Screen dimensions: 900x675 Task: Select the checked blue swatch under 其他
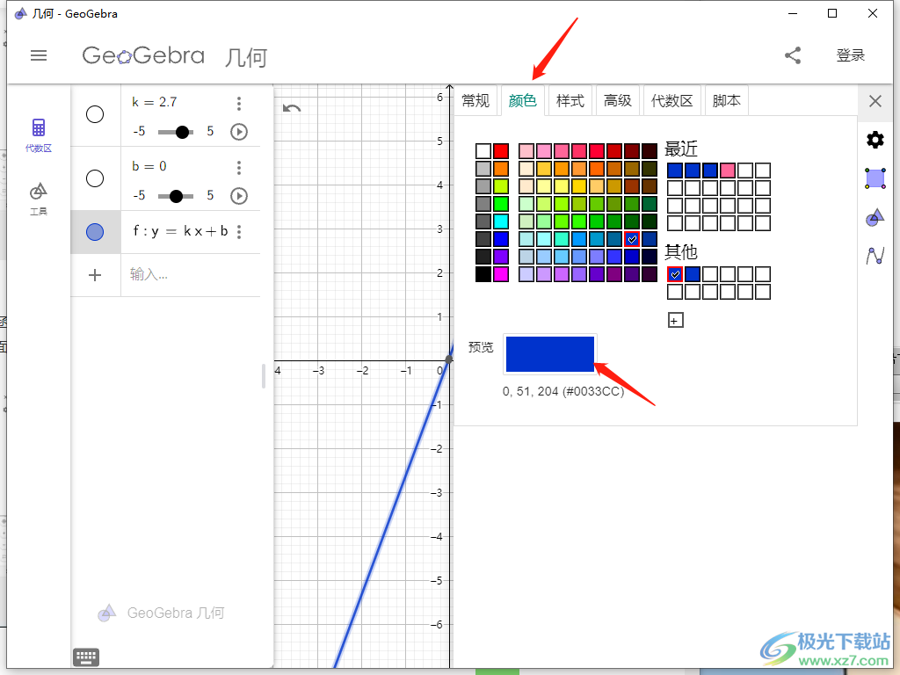tap(675, 274)
